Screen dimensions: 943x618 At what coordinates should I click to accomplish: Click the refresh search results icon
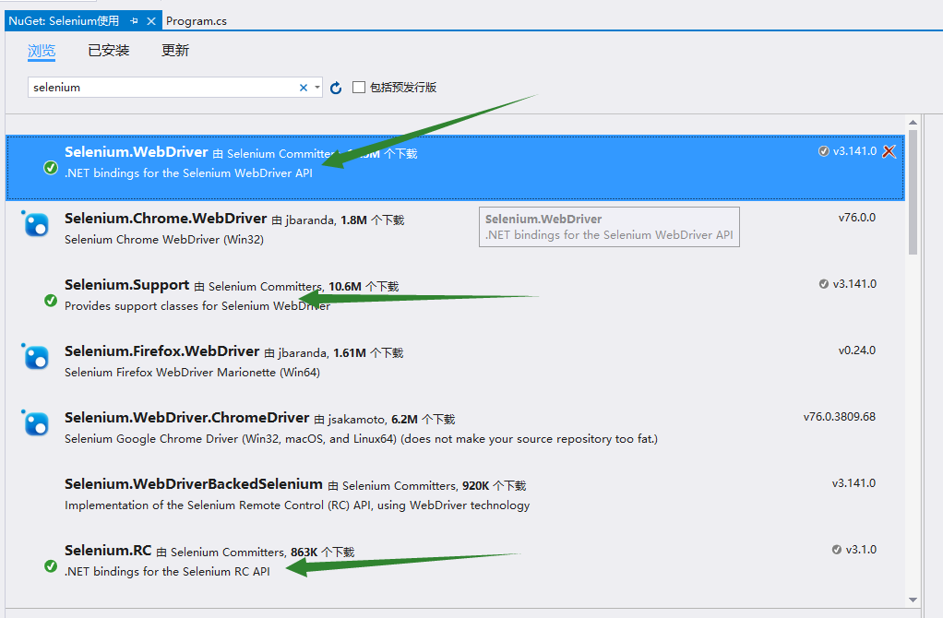click(335, 87)
